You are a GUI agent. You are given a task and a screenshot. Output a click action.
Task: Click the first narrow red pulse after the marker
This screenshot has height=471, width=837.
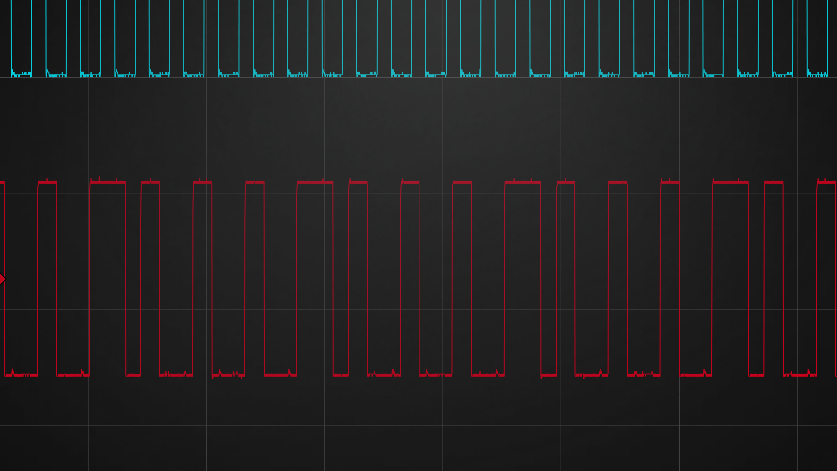tap(47, 182)
